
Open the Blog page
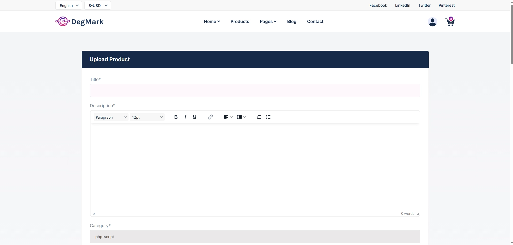point(292,21)
